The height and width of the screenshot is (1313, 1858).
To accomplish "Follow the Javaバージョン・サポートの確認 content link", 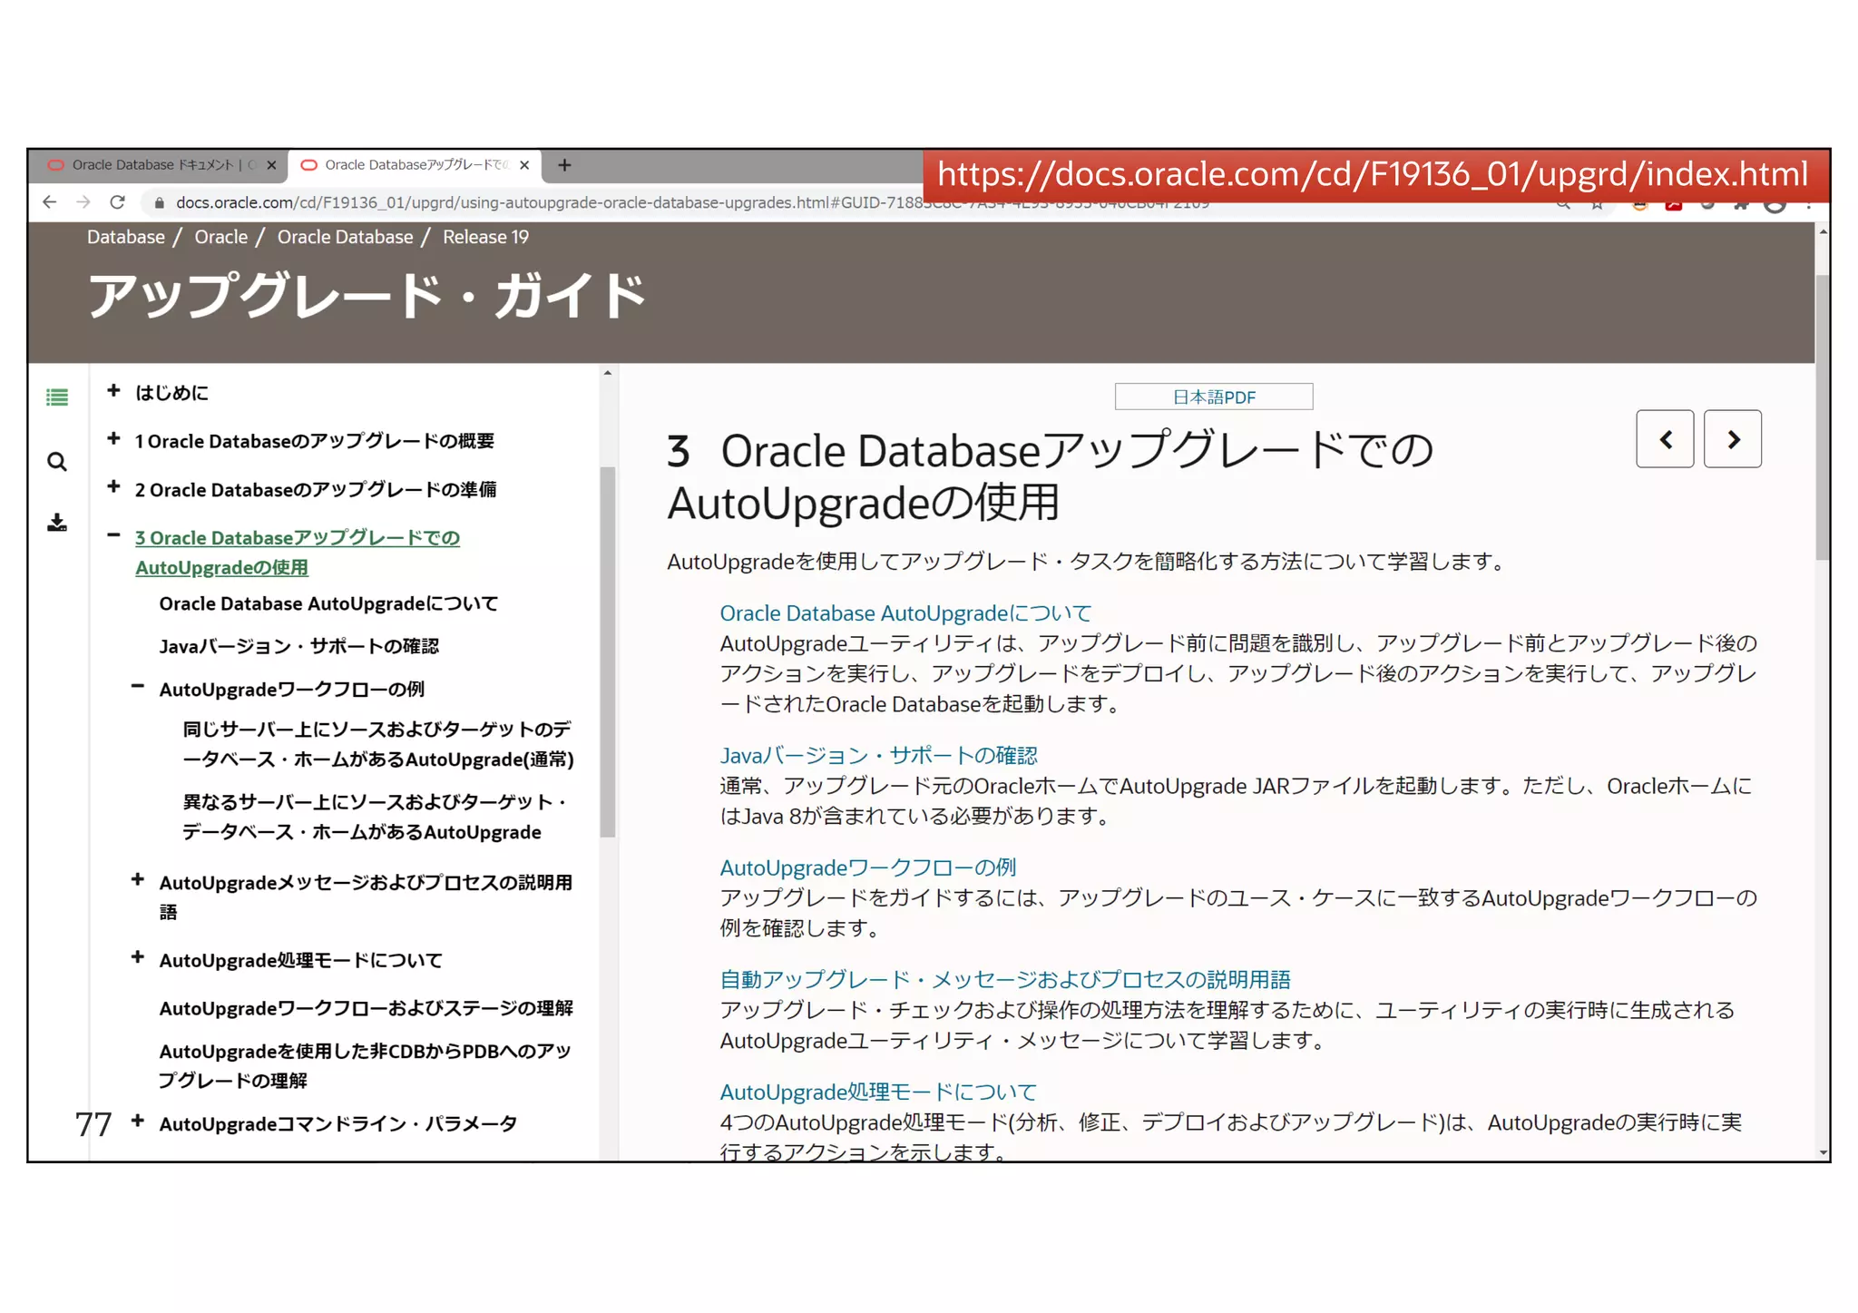I will click(878, 755).
